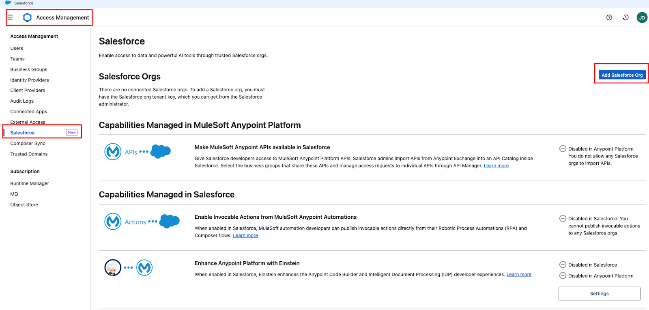Click the MuleSoft logo in Einstein row
The height and width of the screenshot is (310, 649).
click(x=144, y=268)
